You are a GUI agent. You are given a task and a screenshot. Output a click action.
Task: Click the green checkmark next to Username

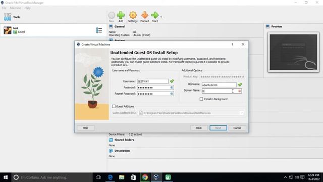172,81
